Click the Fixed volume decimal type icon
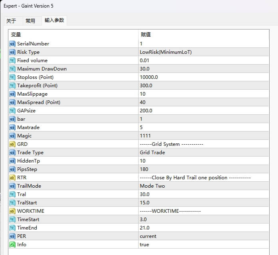The width and height of the screenshot is (278, 255). point(12,61)
